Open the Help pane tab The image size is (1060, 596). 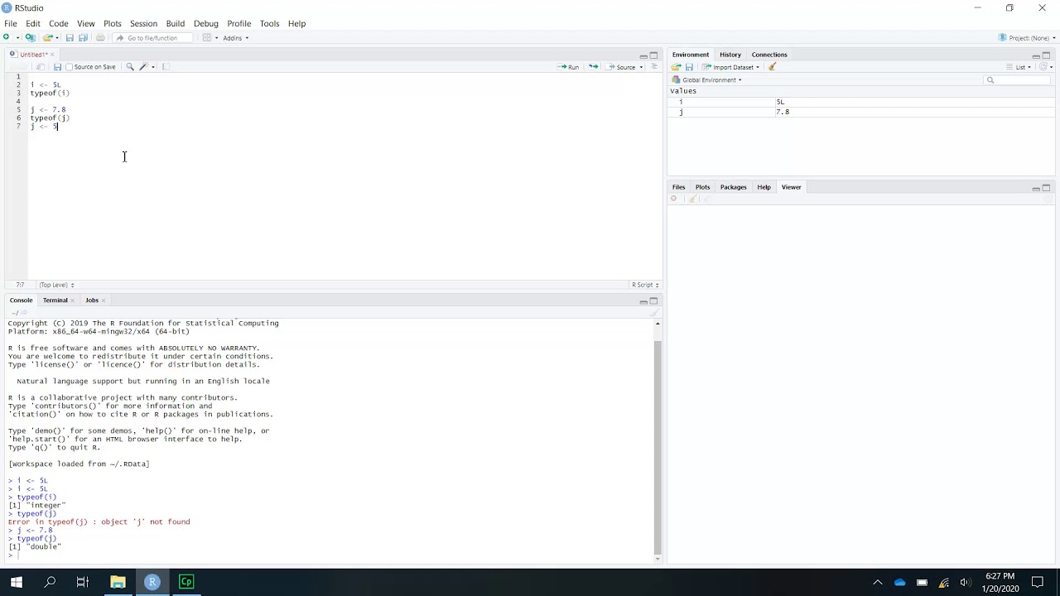pyautogui.click(x=764, y=187)
